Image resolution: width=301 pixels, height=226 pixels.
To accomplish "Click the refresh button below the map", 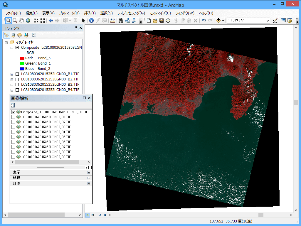I will coord(100,215).
